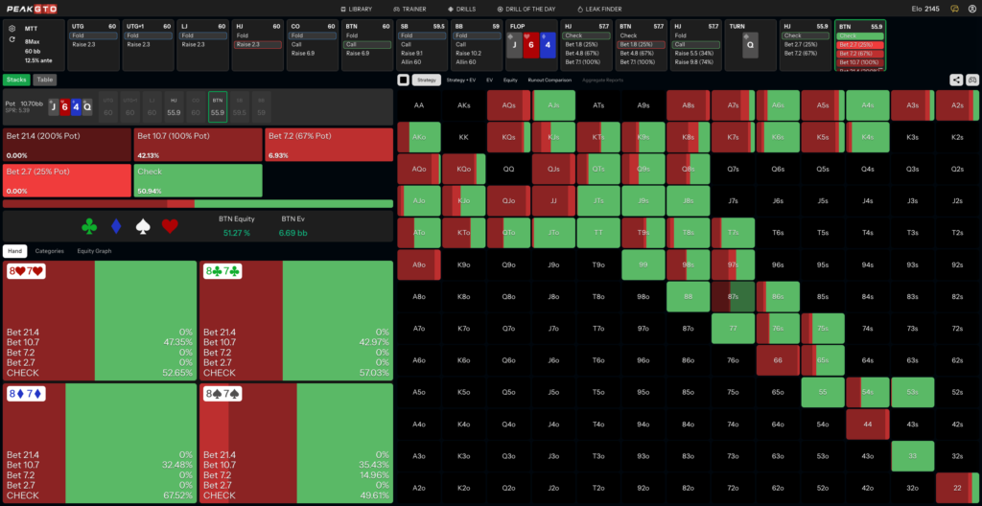The image size is (982, 506).
Task: Switch to the Runout Comparison tab
Action: pyautogui.click(x=549, y=80)
